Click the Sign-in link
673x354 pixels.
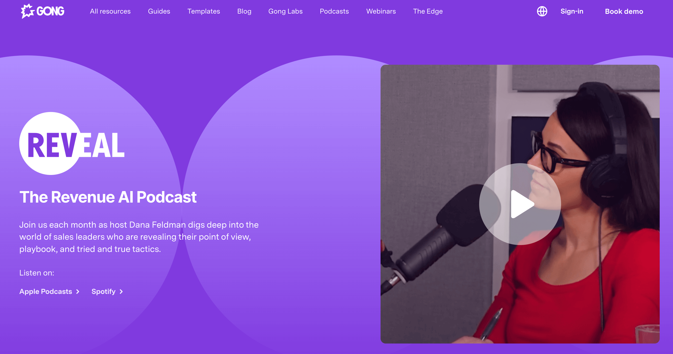tap(572, 11)
